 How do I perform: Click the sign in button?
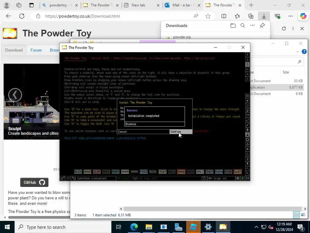(x=221, y=178)
